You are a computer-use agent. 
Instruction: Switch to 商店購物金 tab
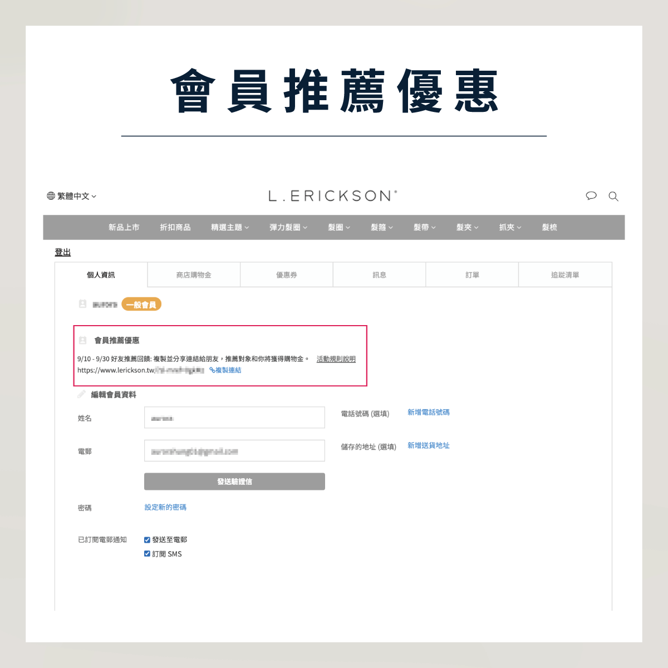point(194,275)
